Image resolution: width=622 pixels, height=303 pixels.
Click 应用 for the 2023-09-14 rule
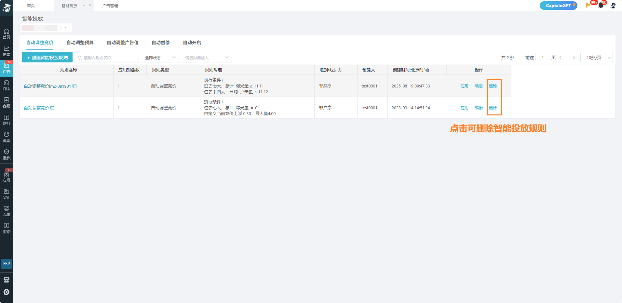point(465,108)
